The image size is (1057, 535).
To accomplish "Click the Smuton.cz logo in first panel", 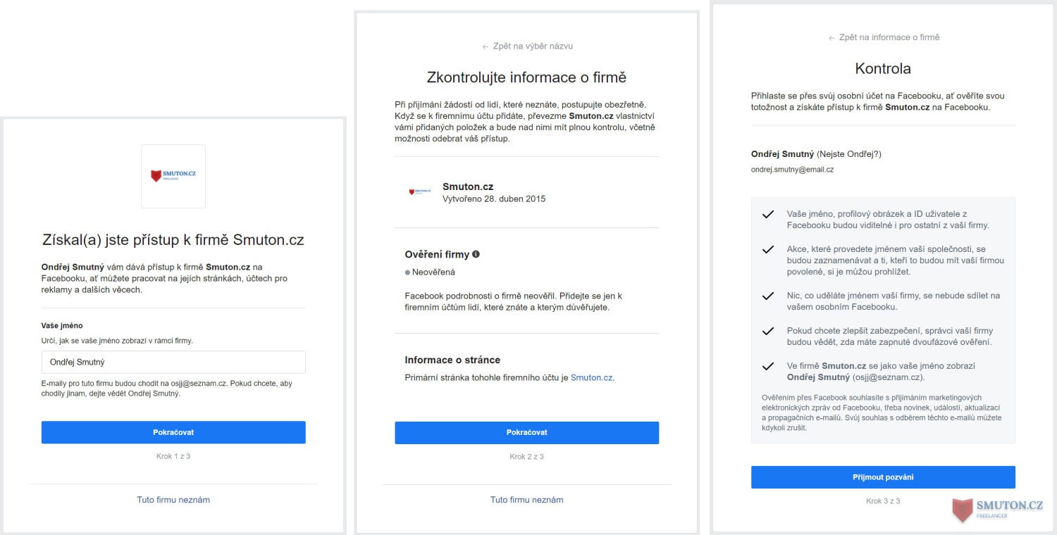I will [173, 176].
